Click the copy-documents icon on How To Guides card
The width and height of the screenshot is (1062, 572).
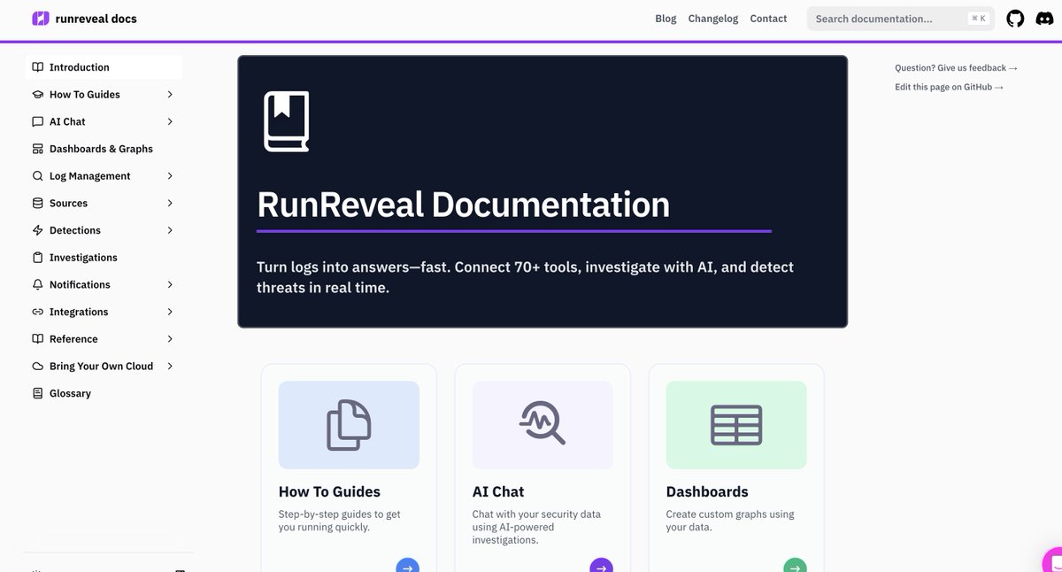349,425
